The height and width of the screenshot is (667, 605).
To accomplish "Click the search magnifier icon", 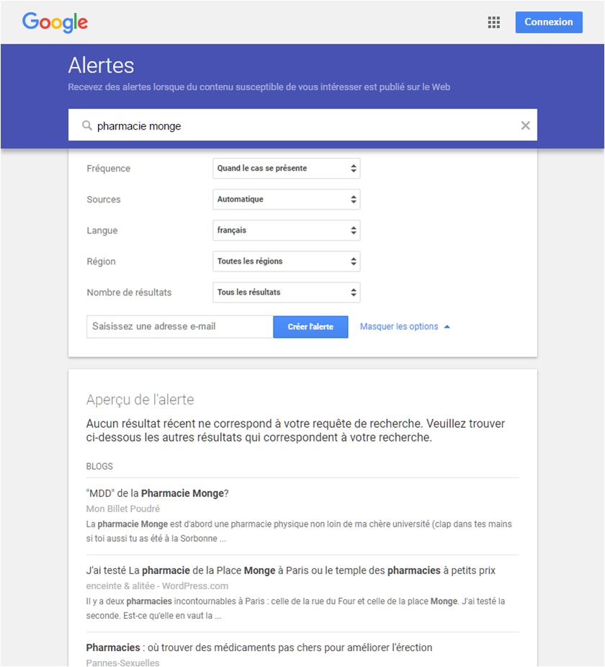I will pyautogui.click(x=87, y=125).
